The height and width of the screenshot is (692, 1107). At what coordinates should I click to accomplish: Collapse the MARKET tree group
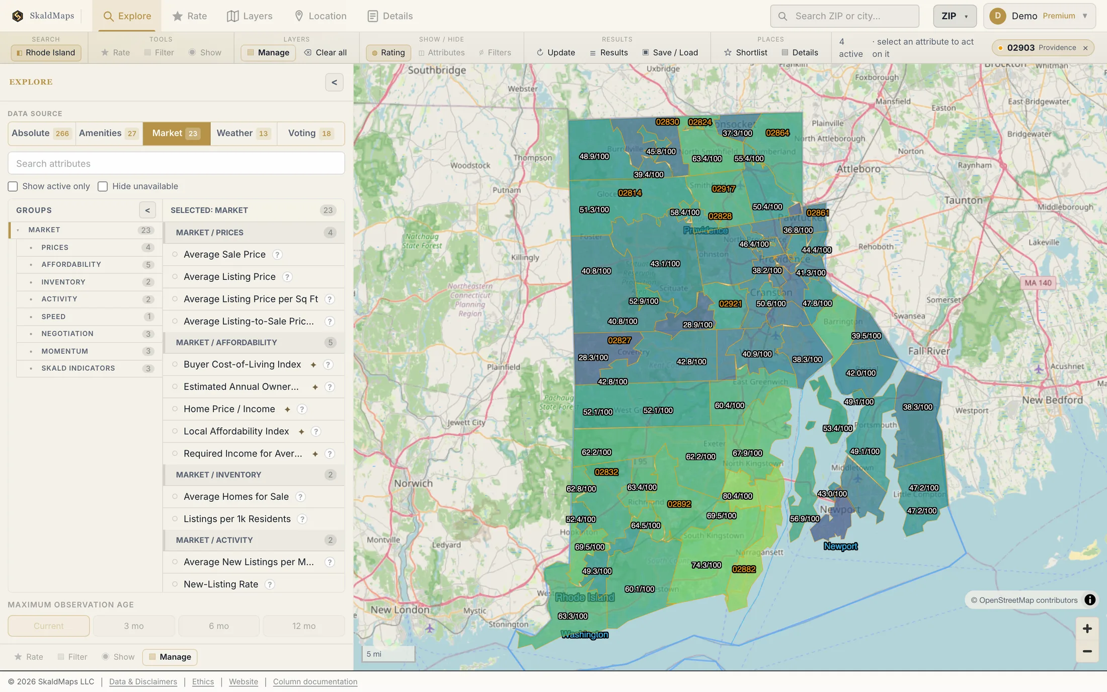click(18, 230)
